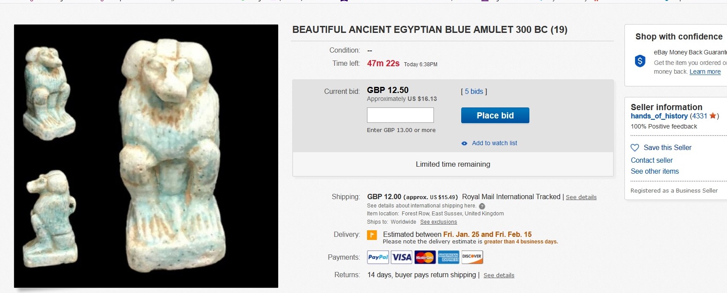The width and height of the screenshot is (727, 293).
Task: Click the eBay Money Back Guarantee shield icon
Action: [x=640, y=61]
